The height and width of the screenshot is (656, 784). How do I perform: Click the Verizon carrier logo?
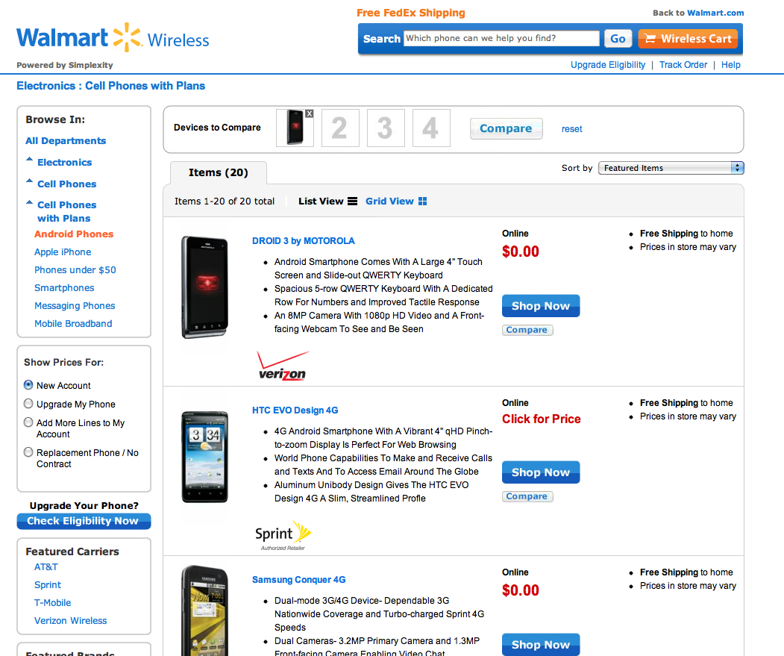tap(282, 366)
